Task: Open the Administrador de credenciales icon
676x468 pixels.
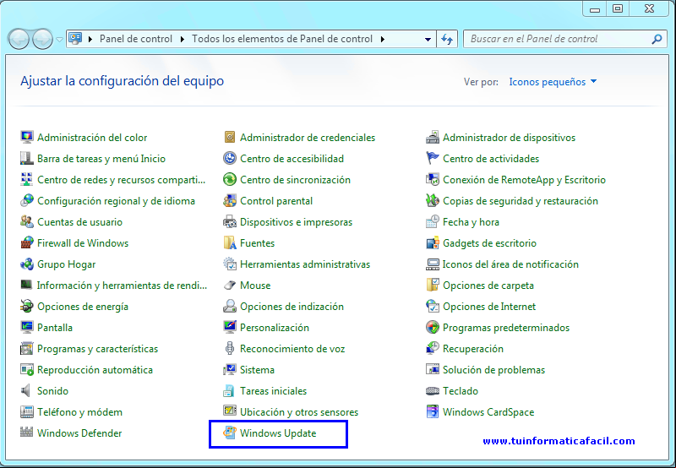Action: tap(230, 137)
